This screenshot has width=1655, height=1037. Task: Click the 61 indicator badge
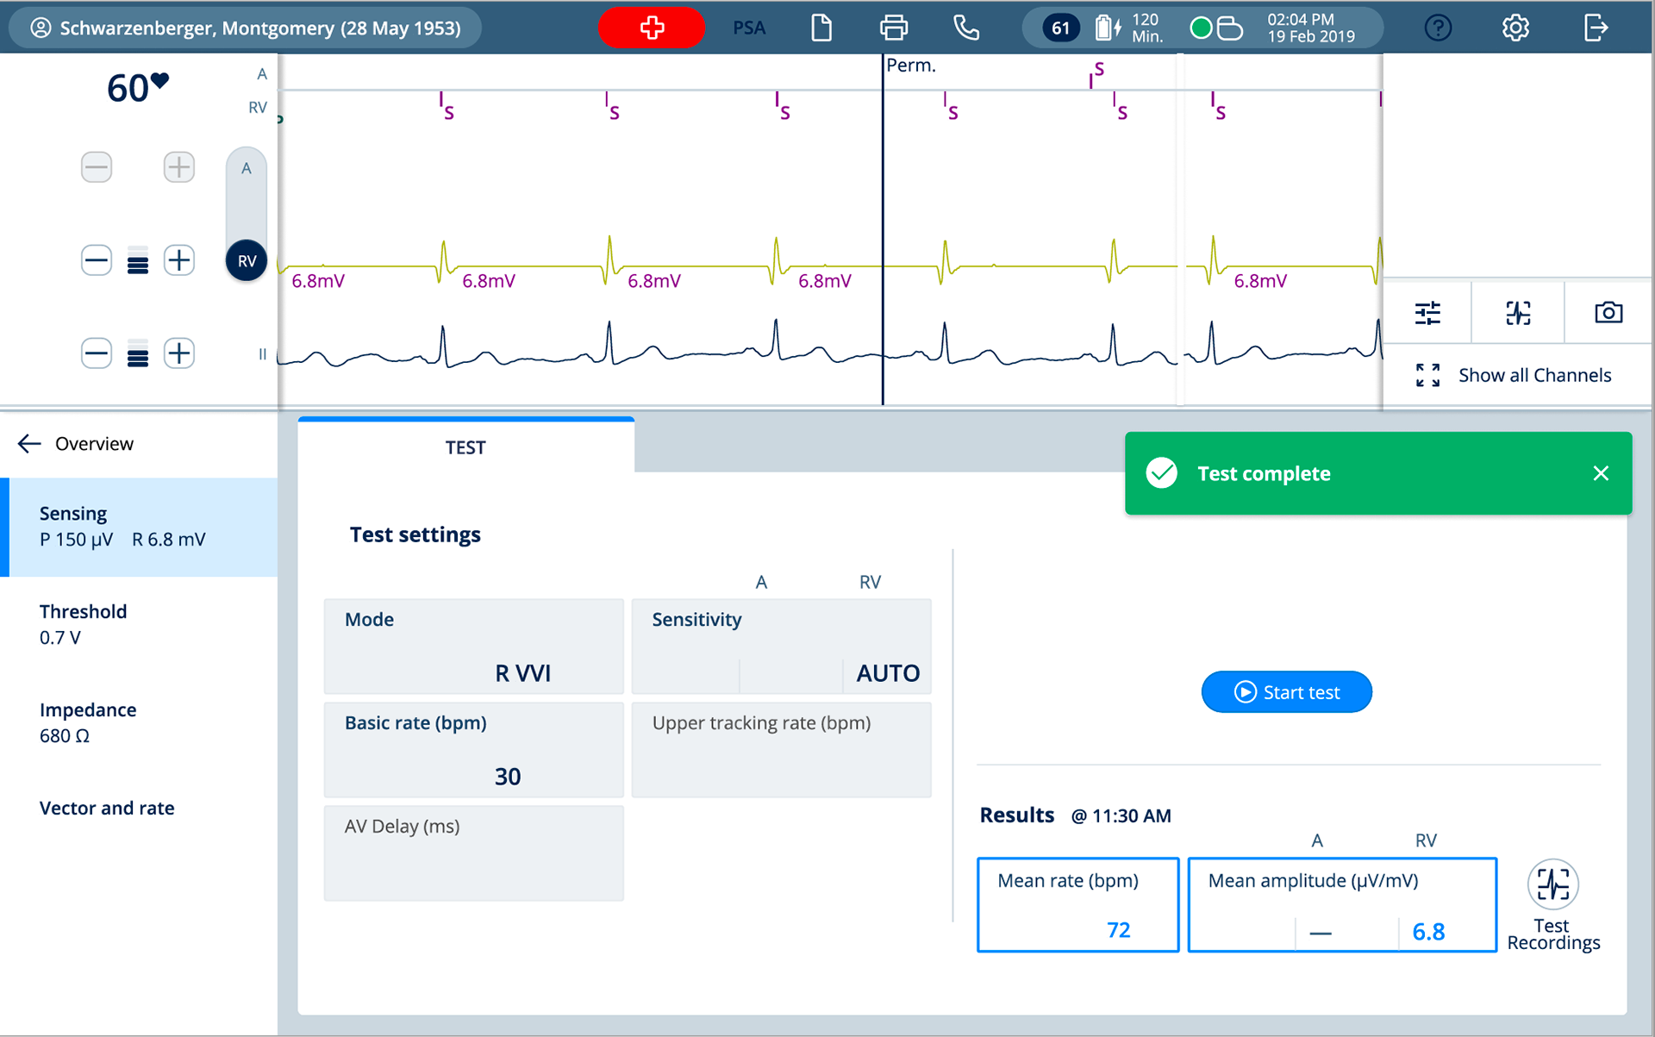pos(1060,28)
